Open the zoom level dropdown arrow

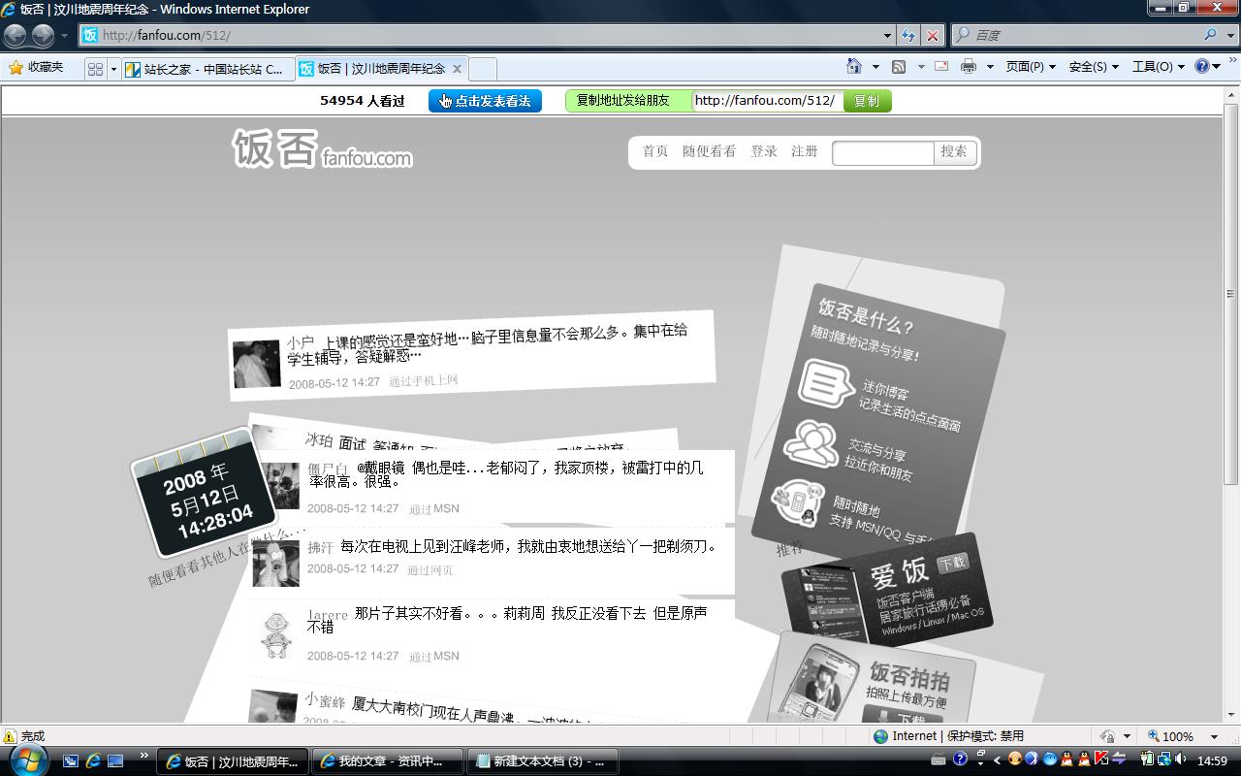pyautogui.click(x=1213, y=736)
